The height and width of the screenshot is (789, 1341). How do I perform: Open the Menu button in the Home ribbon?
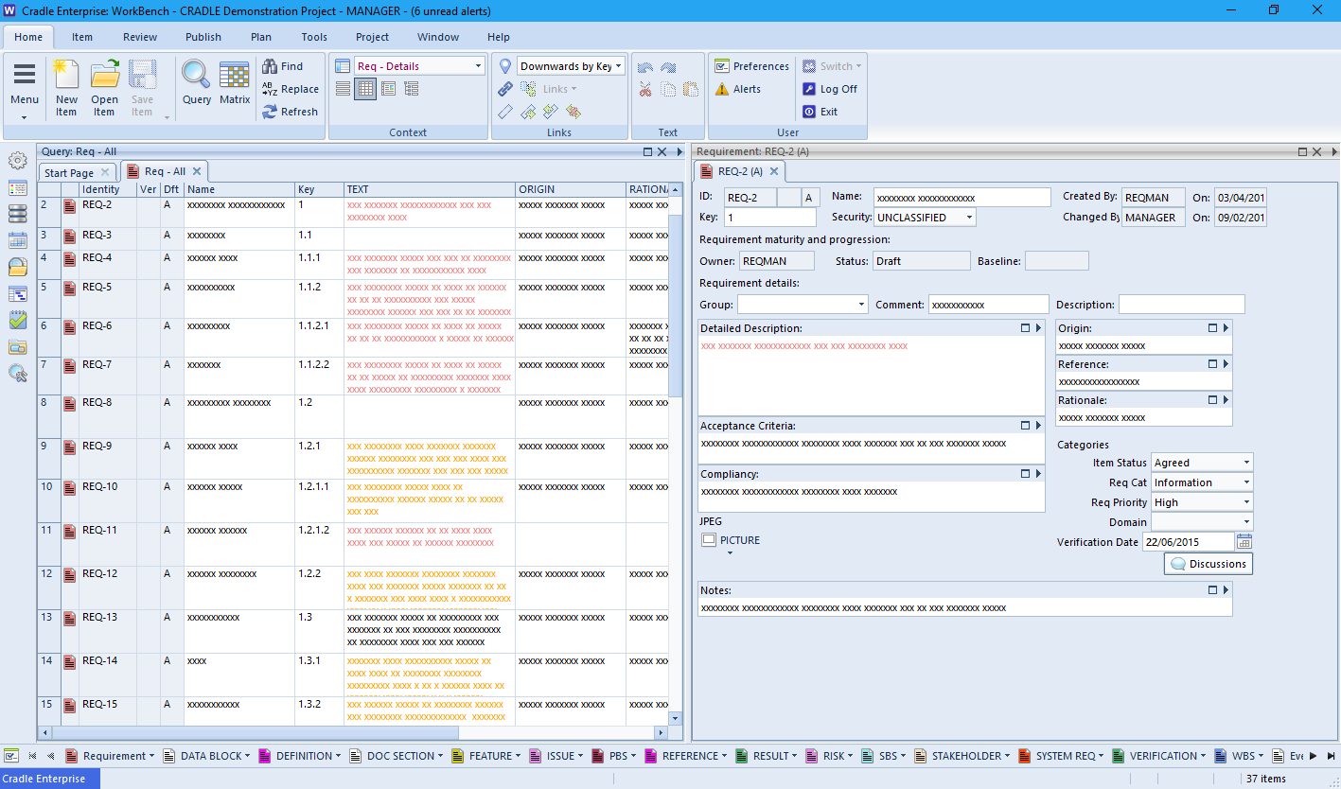pos(25,90)
